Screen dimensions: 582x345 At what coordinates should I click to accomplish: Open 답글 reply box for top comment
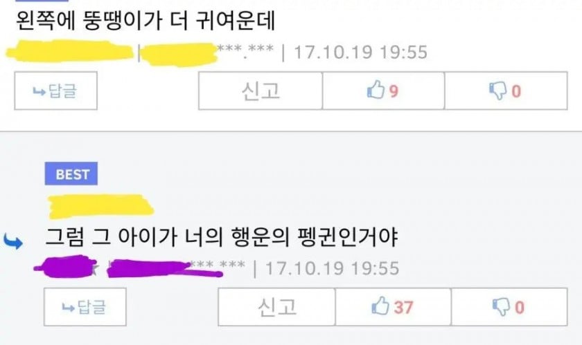pos(55,91)
